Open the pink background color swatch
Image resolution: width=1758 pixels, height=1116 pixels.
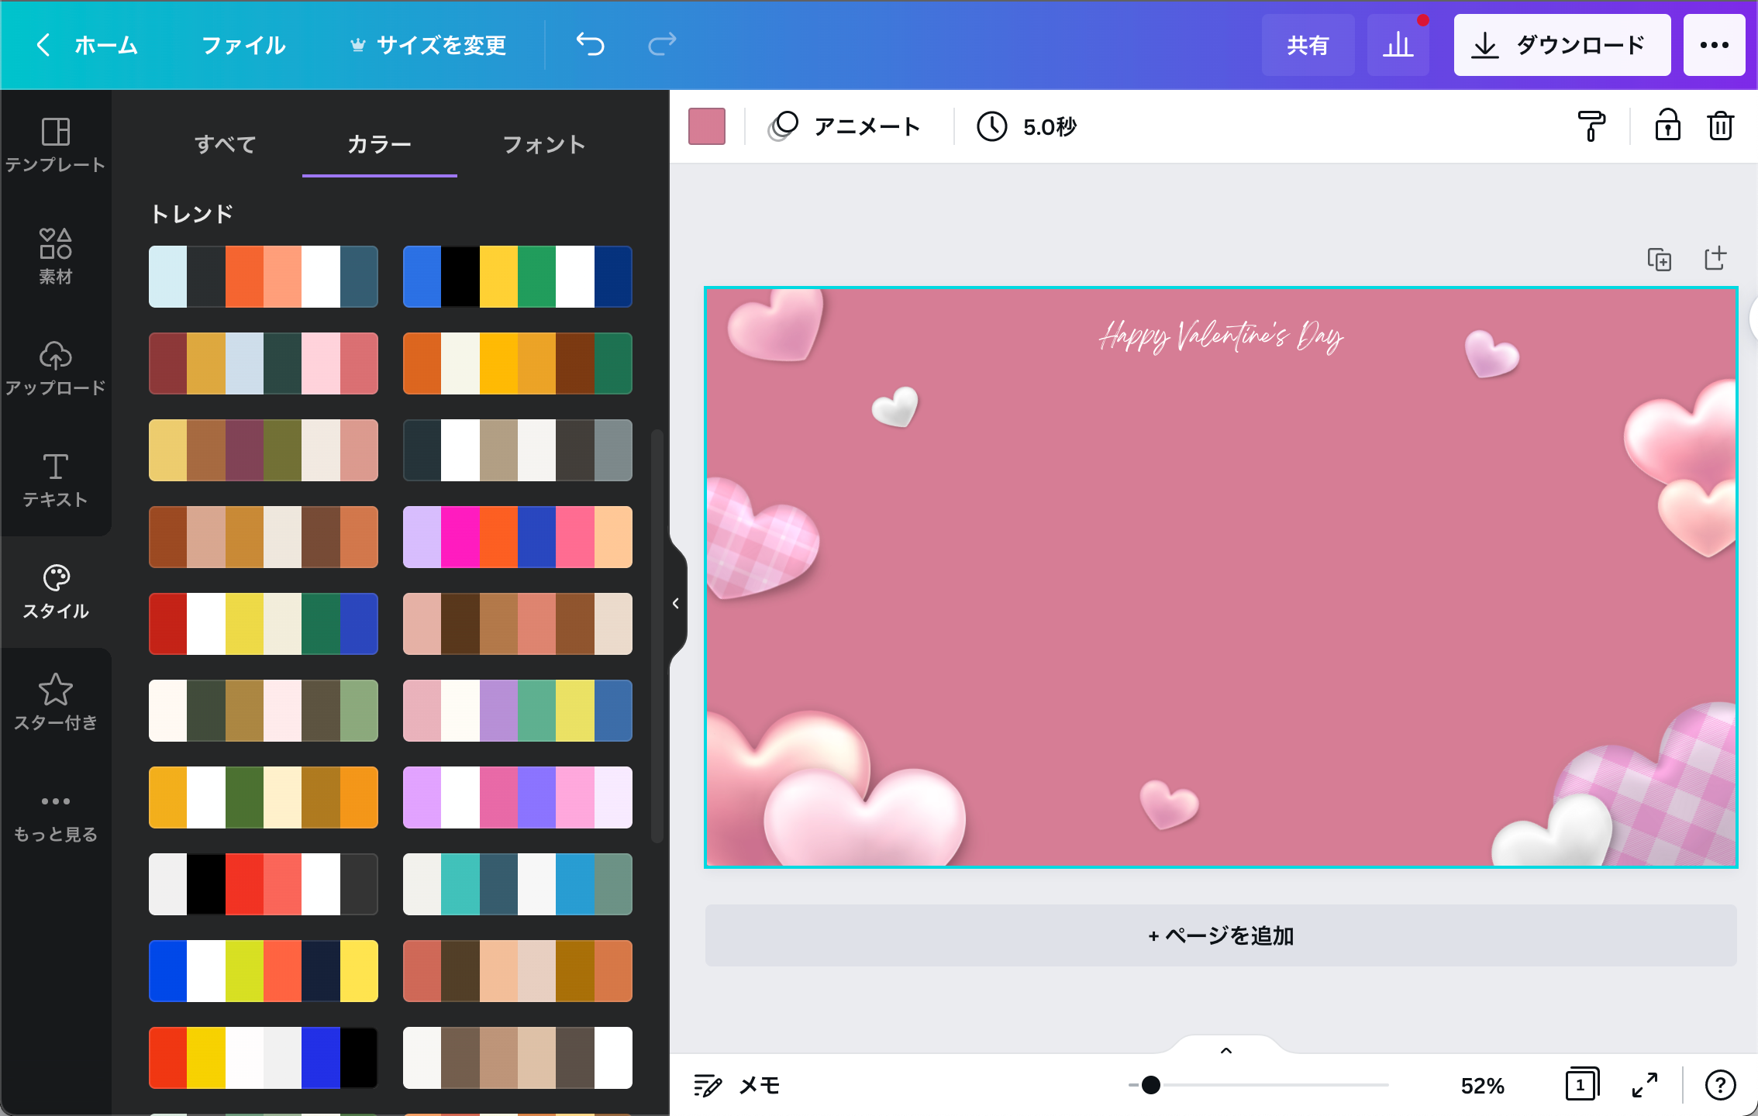point(707,126)
